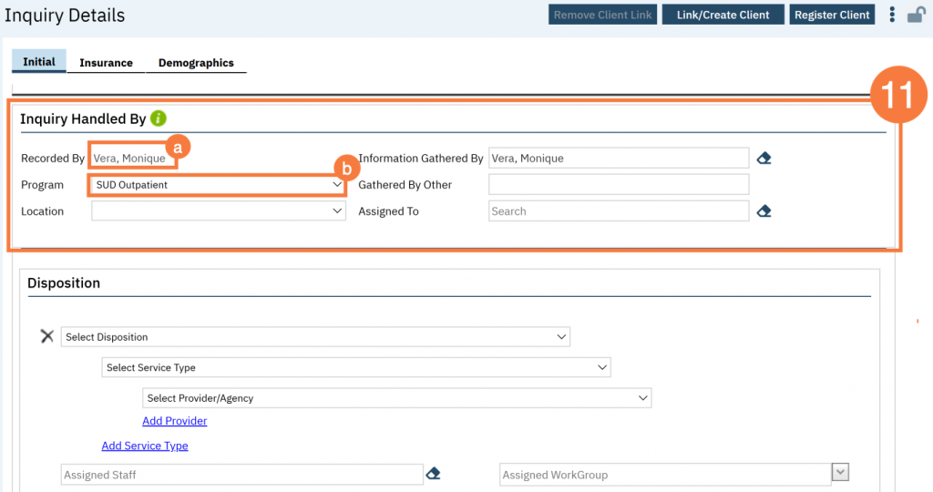Screen dimensions: 933x492
Task: Switch to the Insurance tab
Action: coord(106,63)
